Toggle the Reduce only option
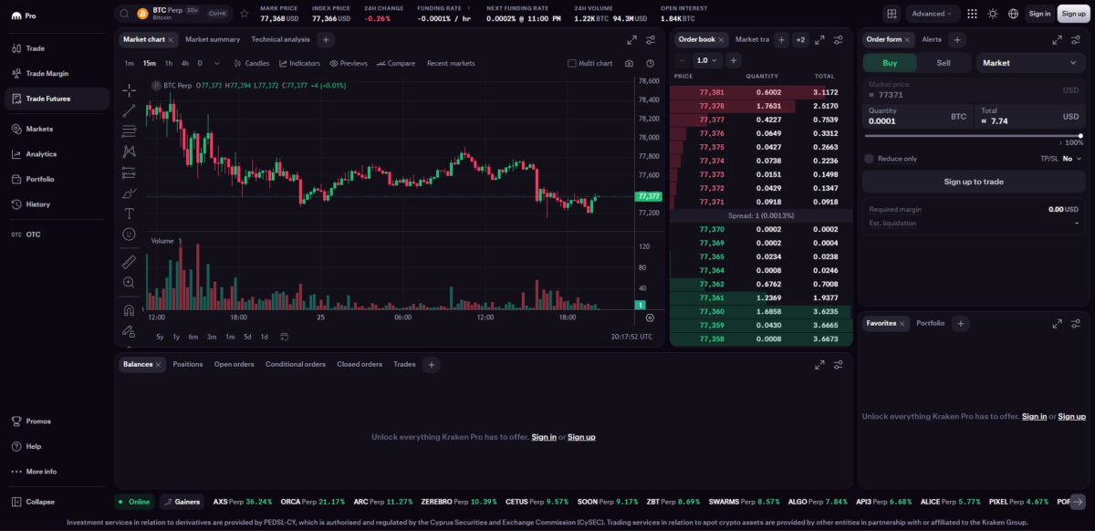1095x531 pixels. (870, 159)
